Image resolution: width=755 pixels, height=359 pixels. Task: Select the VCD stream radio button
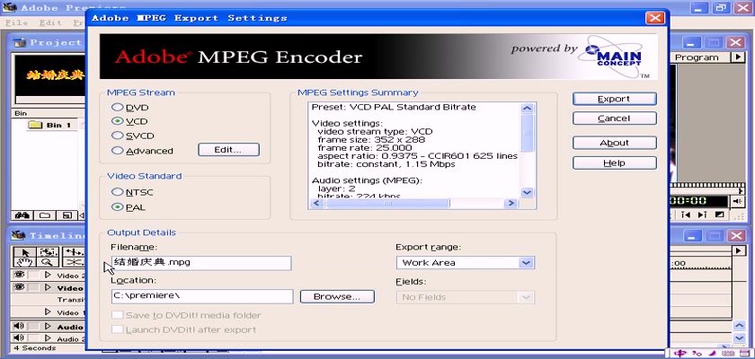(x=117, y=121)
